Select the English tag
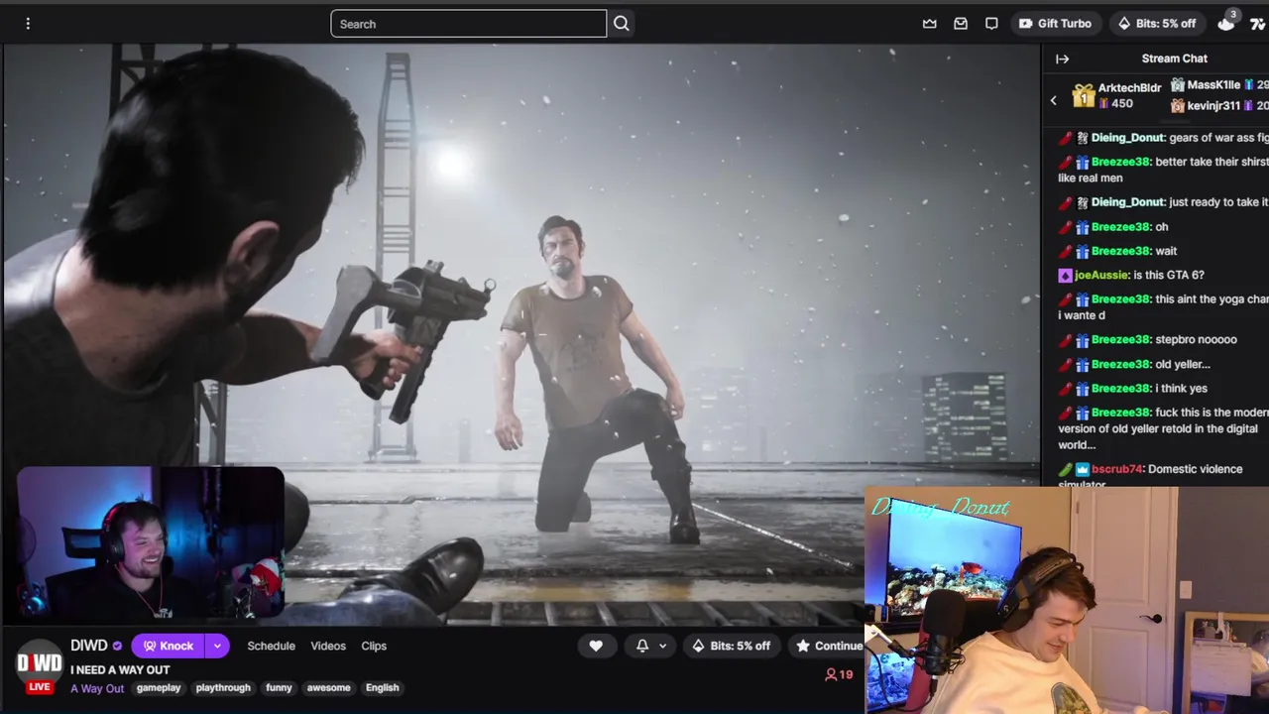This screenshot has height=714, width=1269. 382,687
